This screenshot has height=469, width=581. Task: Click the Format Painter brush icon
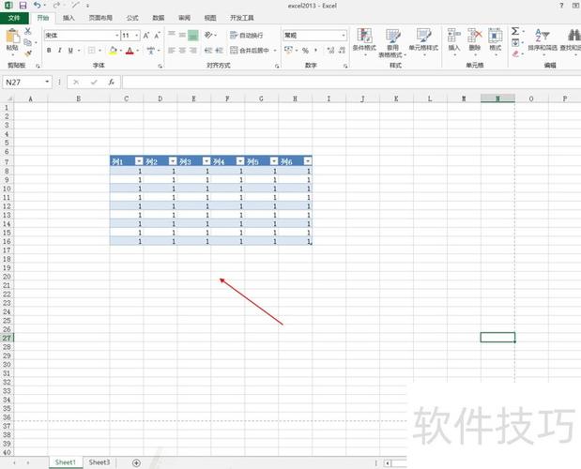click(x=28, y=53)
